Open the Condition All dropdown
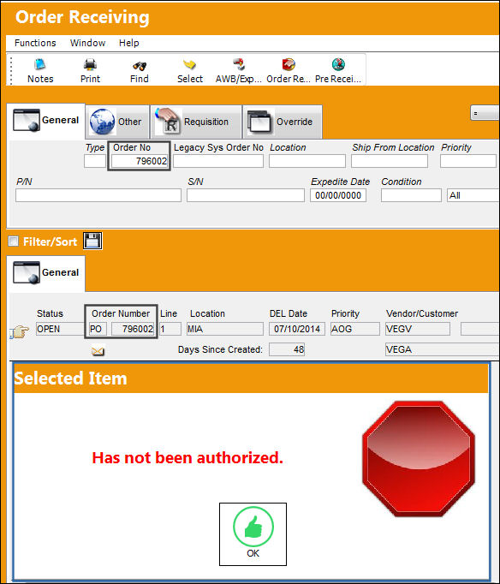Screen dimensions: 500x584 coord(473,195)
